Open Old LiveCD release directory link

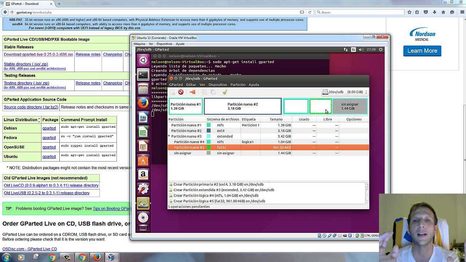[51, 186]
